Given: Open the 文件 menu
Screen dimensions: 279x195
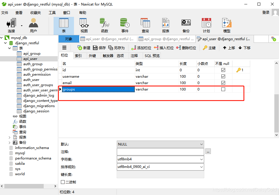Looking at the screenshot, I should pos(5,13).
